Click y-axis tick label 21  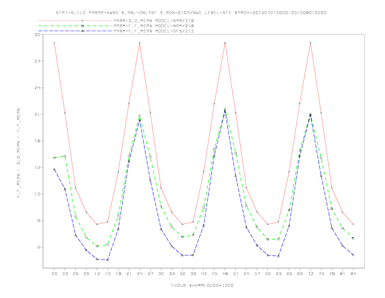(x=37, y=114)
